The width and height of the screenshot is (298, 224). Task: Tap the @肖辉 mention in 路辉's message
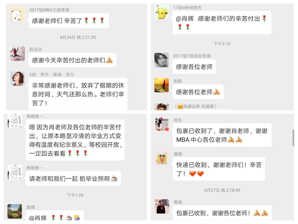coord(38,218)
